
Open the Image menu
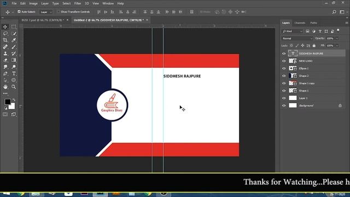coord(33,3)
